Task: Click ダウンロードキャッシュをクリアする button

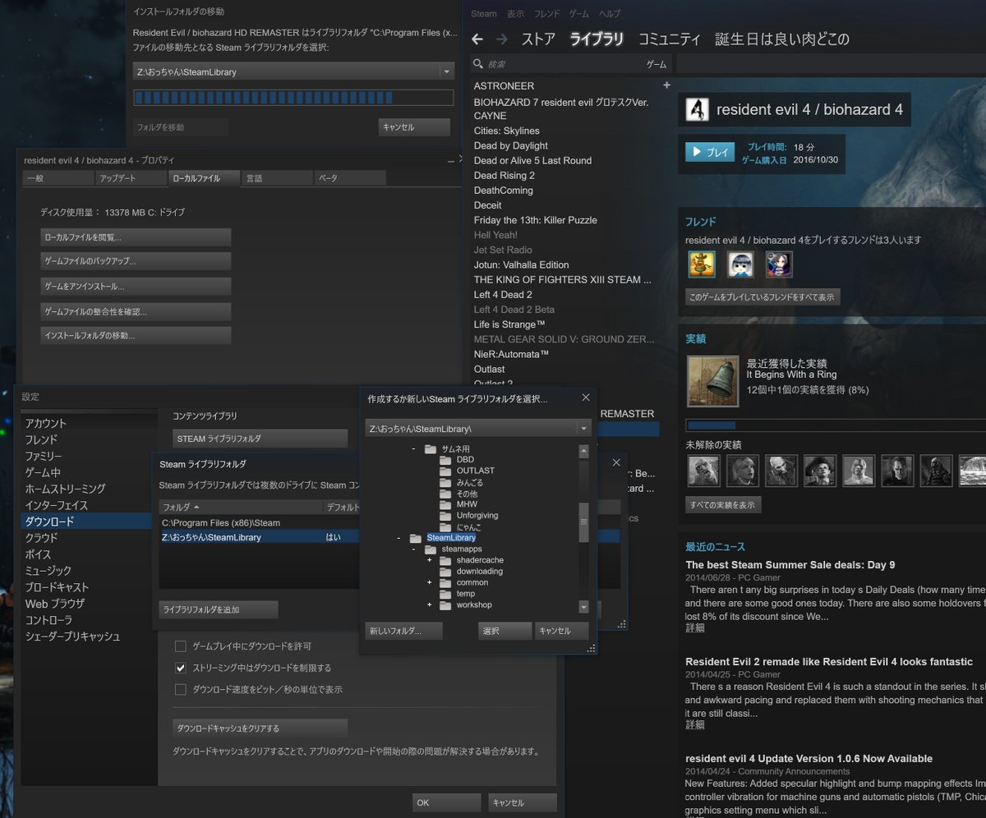Action: [260, 728]
